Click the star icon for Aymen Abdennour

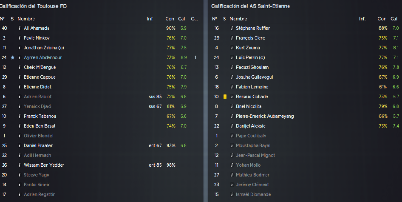tap(12, 57)
